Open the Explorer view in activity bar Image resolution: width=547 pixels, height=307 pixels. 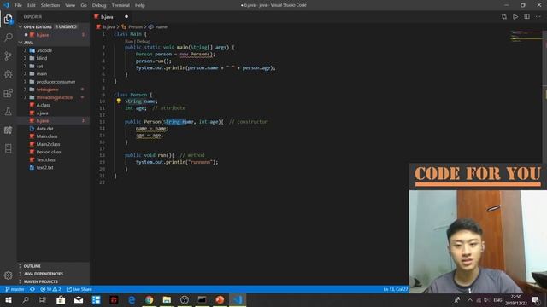pyautogui.click(x=8, y=19)
